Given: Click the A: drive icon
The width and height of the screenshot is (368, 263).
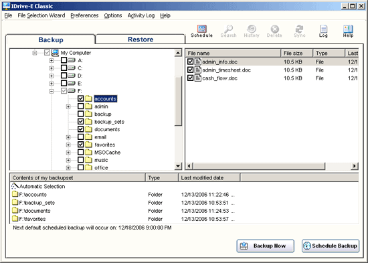Looking at the screenshot, I should point(72,60).
